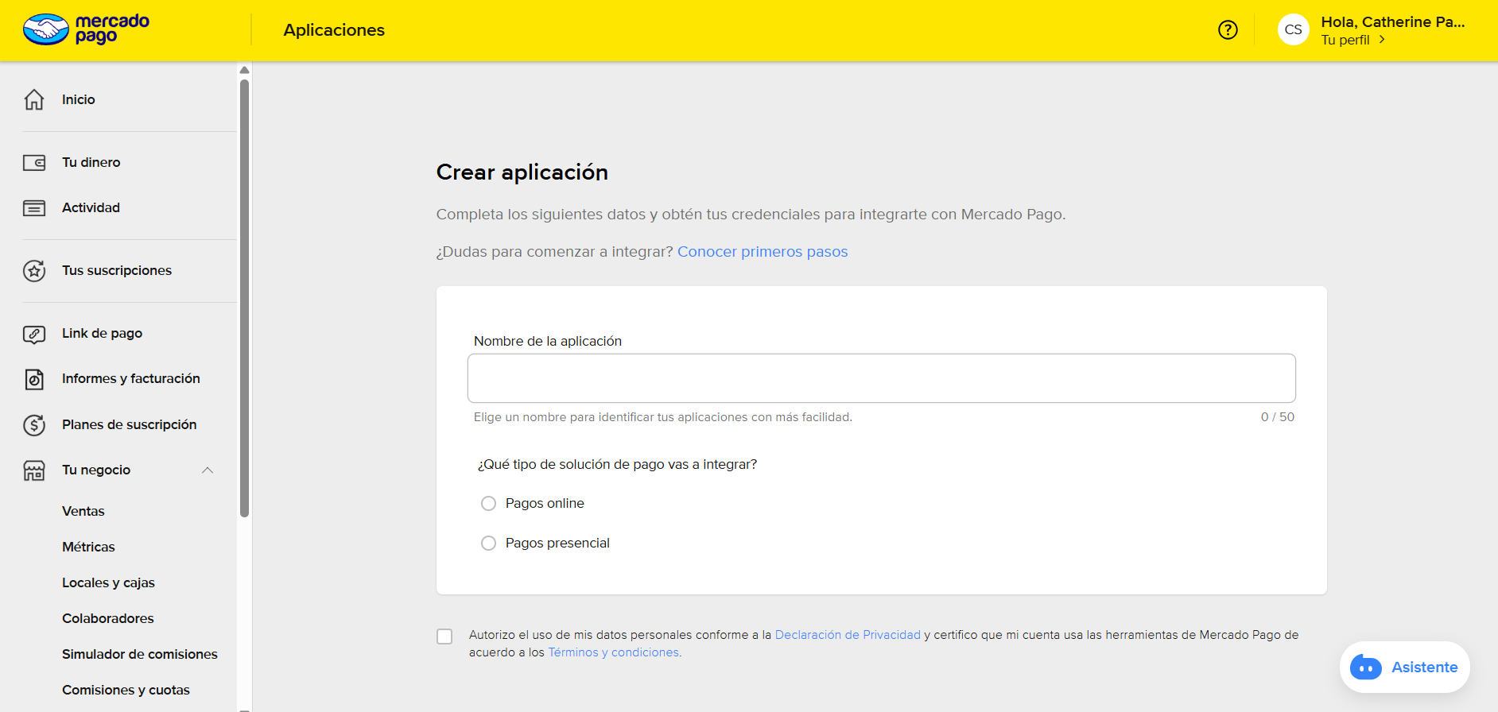Image resolution: width=1498 pixels, height=712 pixels.
Task: Click the Asistente chat bot icon
Action: 1366,667
